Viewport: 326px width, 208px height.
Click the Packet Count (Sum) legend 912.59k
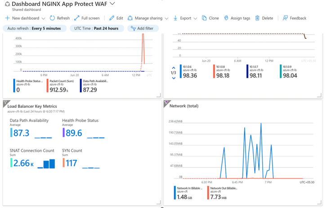pos(59,90)
